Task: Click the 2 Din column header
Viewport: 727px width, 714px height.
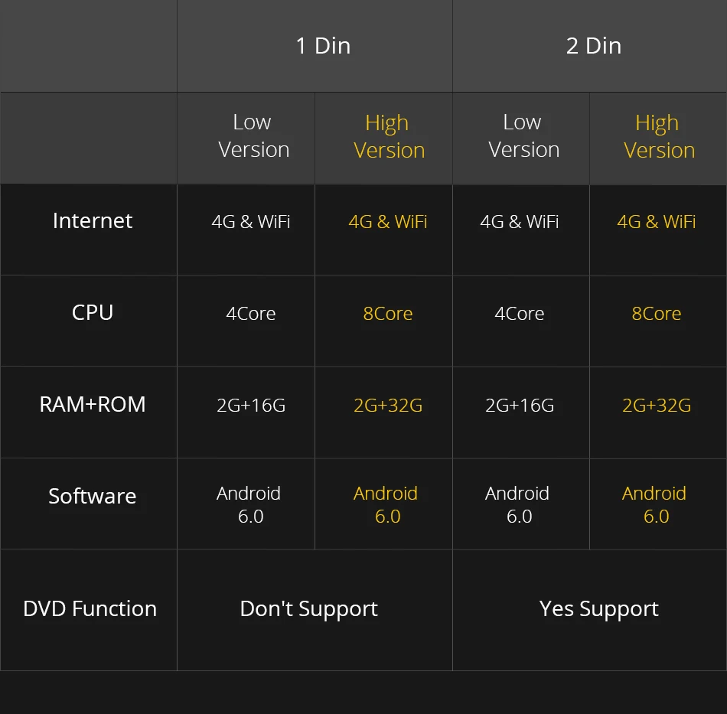Action: pos(594,46)
